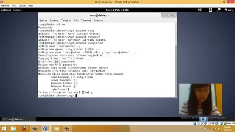Open the Aplikasi menu in GNOME panel

click(6, 10)
